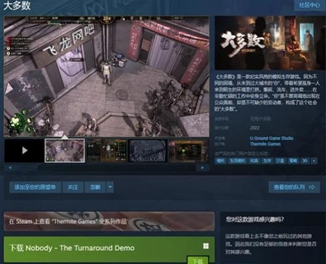This screenshot has height=264, width=326.
Task: Click the 关注 follow button
Action: pos(73,187)
